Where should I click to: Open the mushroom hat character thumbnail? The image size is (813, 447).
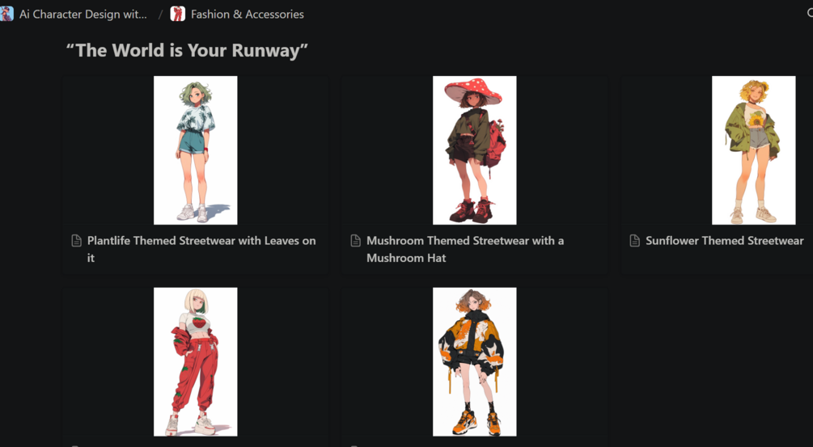click(x=474, y=150)
